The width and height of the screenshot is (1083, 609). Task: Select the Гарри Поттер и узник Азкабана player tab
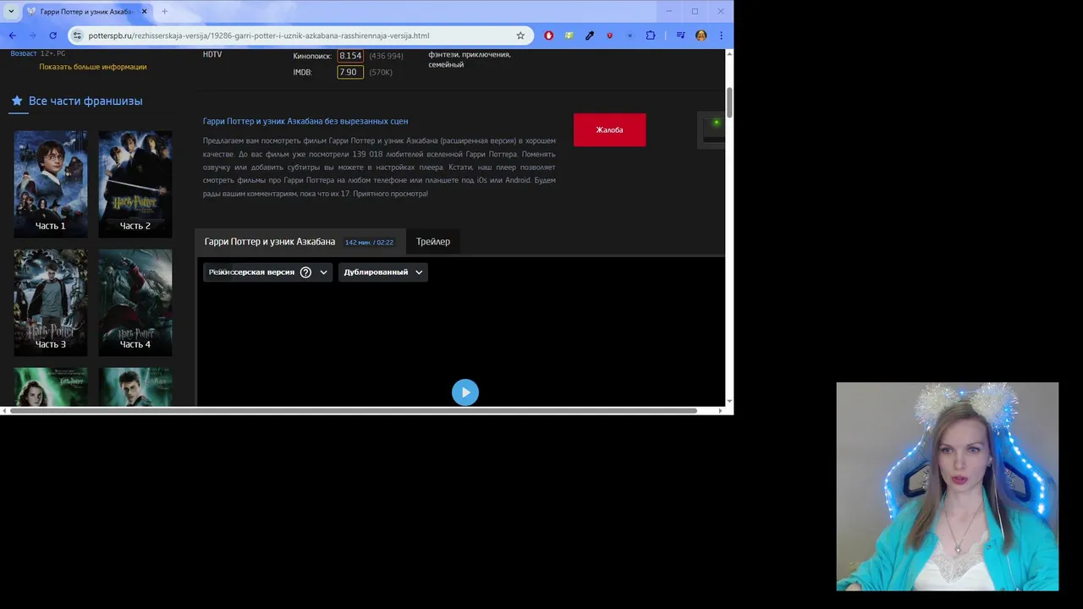coord(300,241)
